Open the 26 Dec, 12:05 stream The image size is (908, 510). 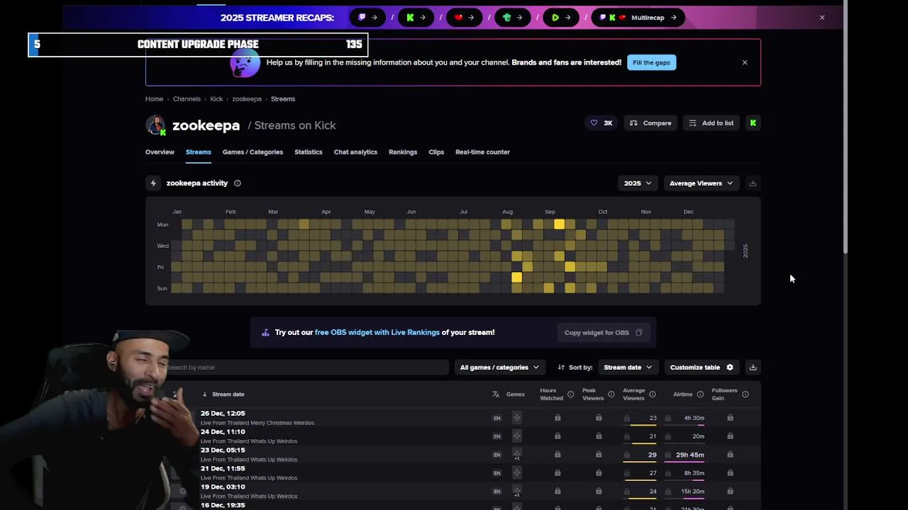[x=223, y=414]
